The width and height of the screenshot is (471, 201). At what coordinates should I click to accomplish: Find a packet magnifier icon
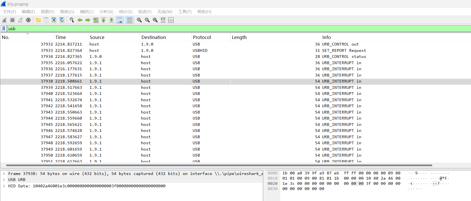72,20
